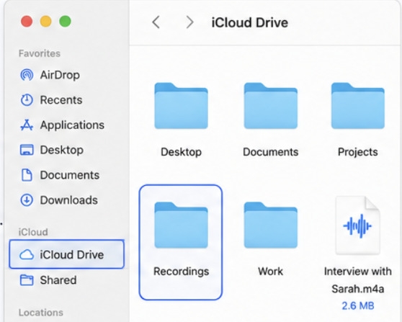This screenshot has width=402, height=322.
Task: Select iCloud Drive cloud icon in sidebar
Action: [x=27, y=254]
